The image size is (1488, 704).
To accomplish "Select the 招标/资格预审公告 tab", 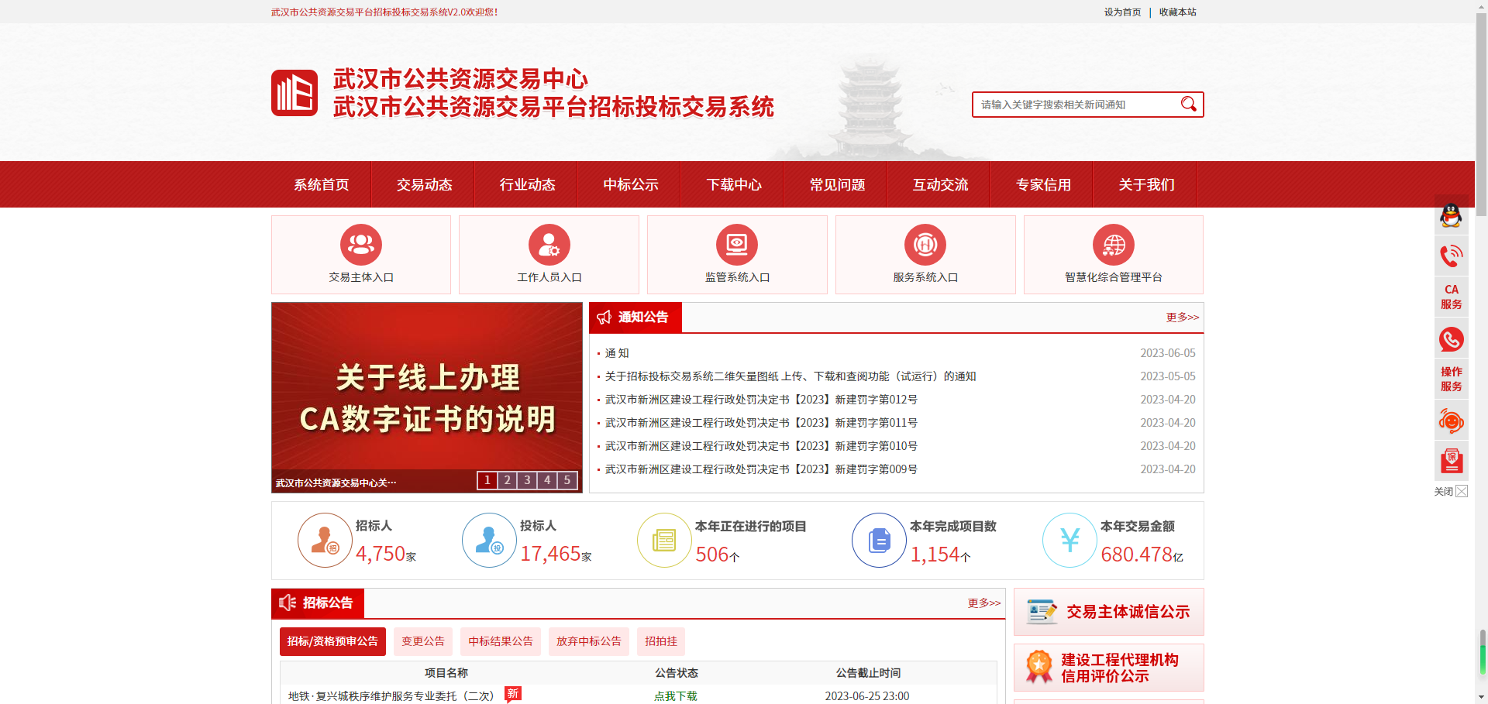I will tap(332, 641).
